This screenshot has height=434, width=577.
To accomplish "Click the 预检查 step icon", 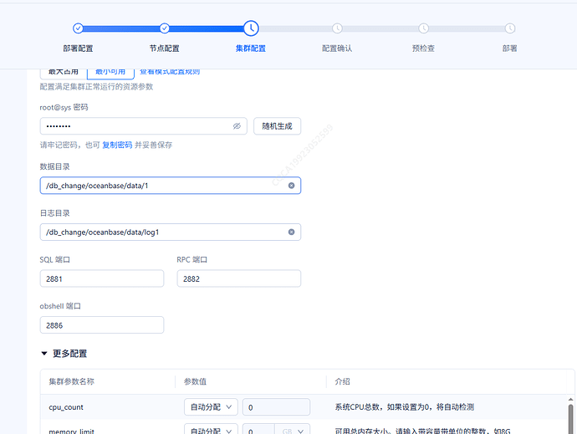I will [423, 28].
